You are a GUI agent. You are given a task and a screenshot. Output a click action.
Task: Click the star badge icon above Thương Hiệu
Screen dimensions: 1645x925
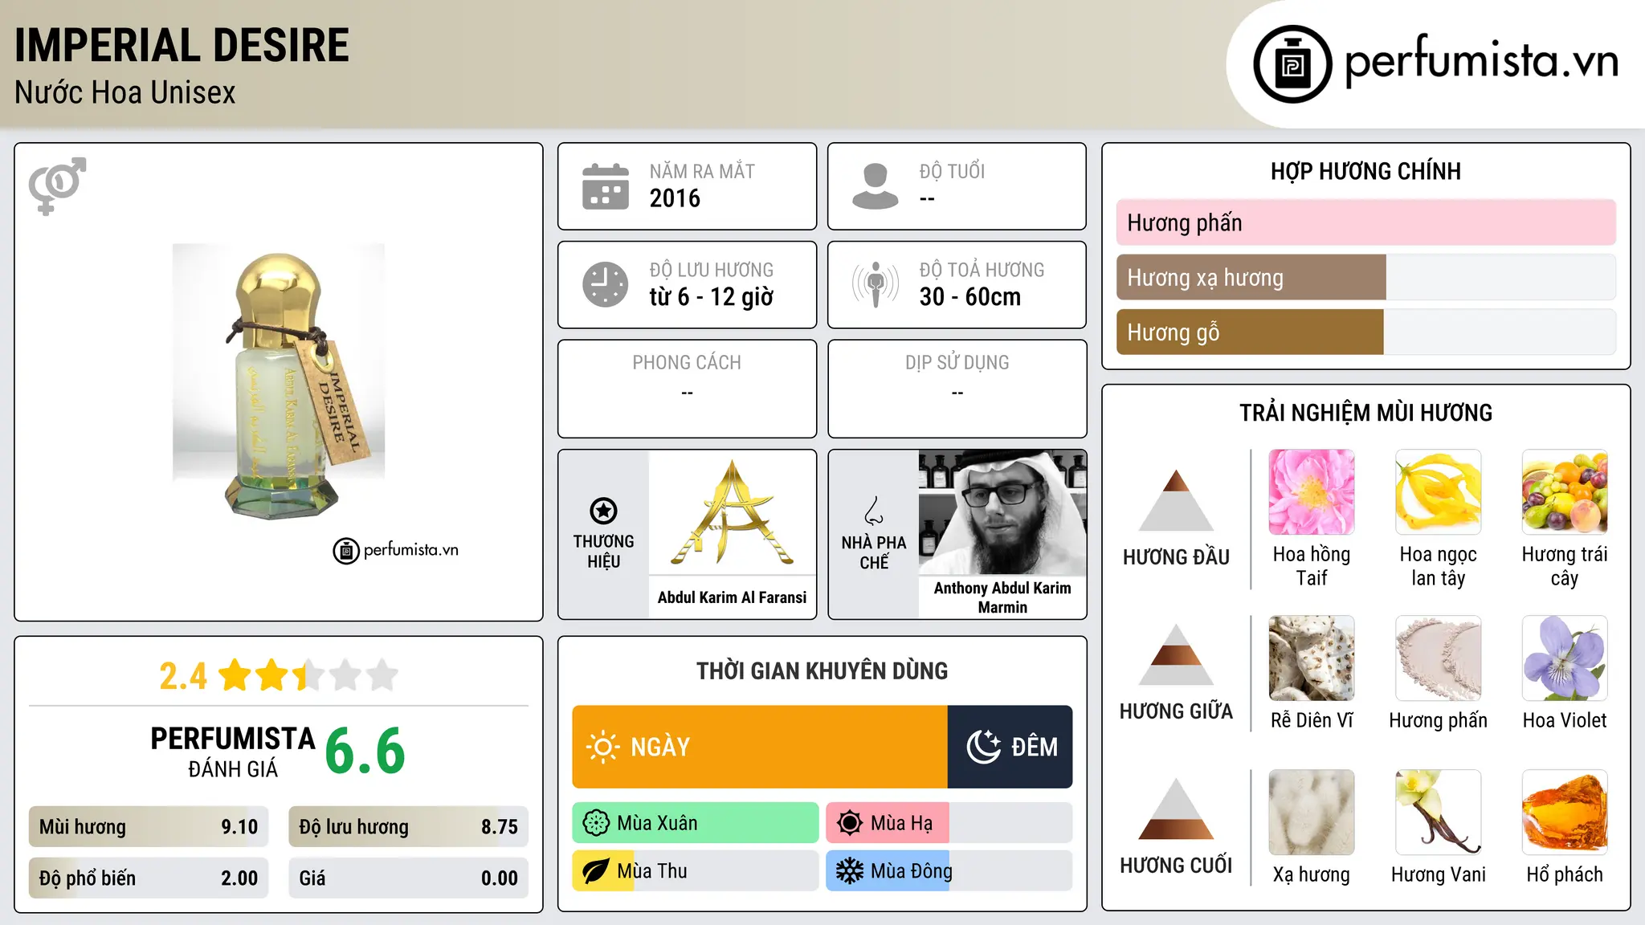tap(603, 511)
